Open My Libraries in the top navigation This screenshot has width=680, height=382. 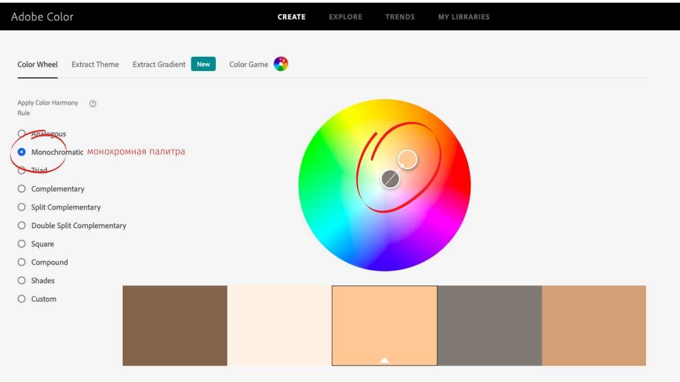(464, 17)
